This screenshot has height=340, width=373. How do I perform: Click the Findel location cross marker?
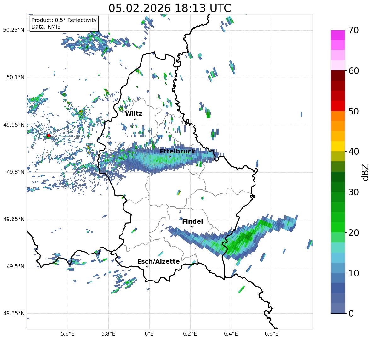coord(192,227)
